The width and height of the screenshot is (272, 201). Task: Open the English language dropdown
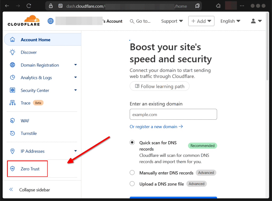tap(230, 21)
